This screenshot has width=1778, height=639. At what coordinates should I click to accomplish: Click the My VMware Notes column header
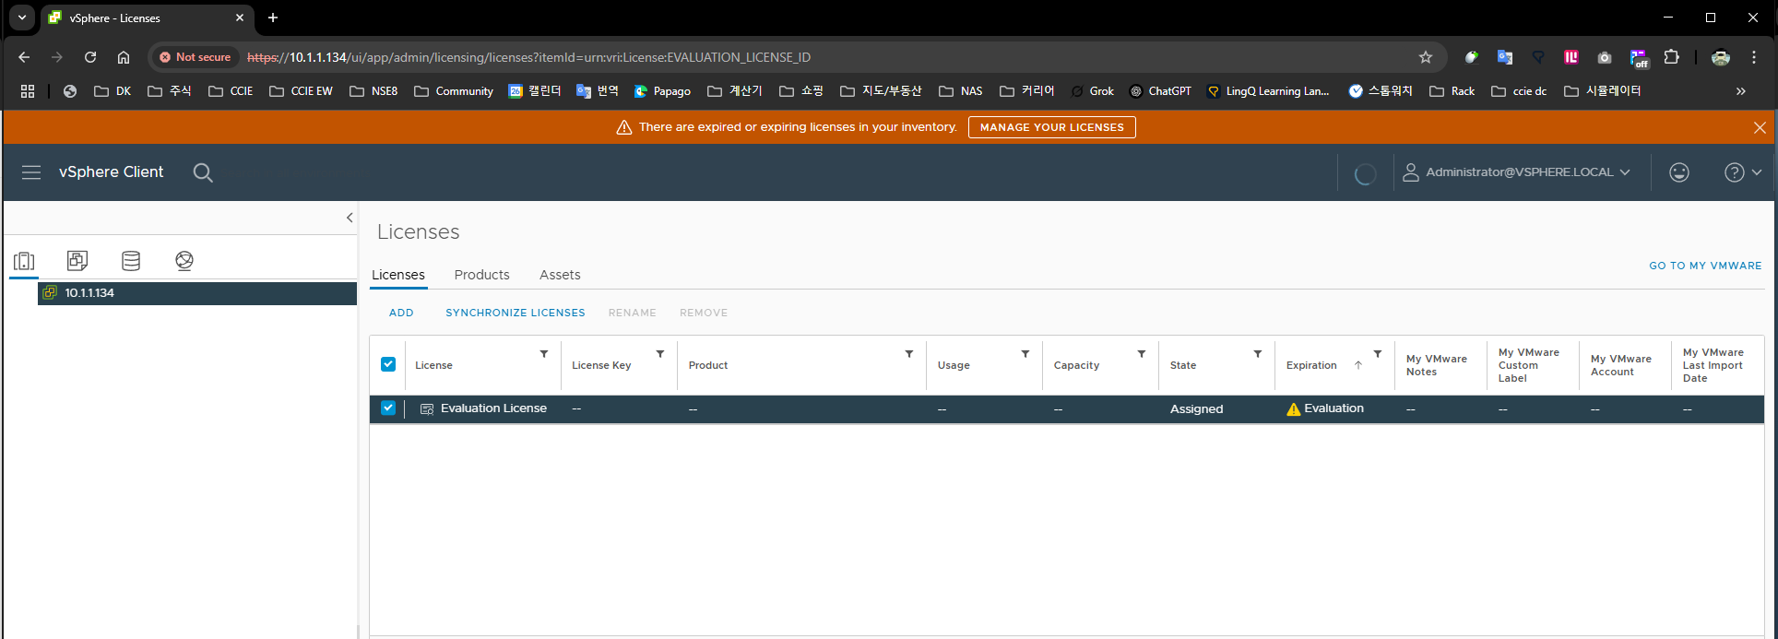click(x=1436, y=365)
